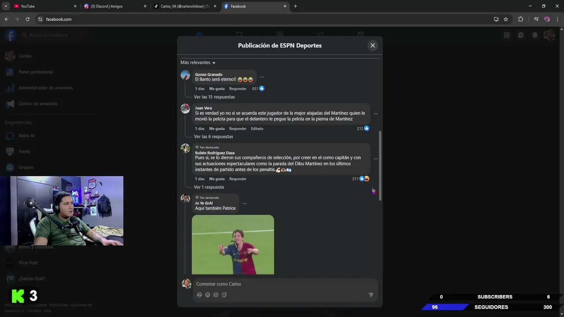564x317 pixels.
Task: Reply to Gonzo Granado's comment
Action: [x=237, y=88]
